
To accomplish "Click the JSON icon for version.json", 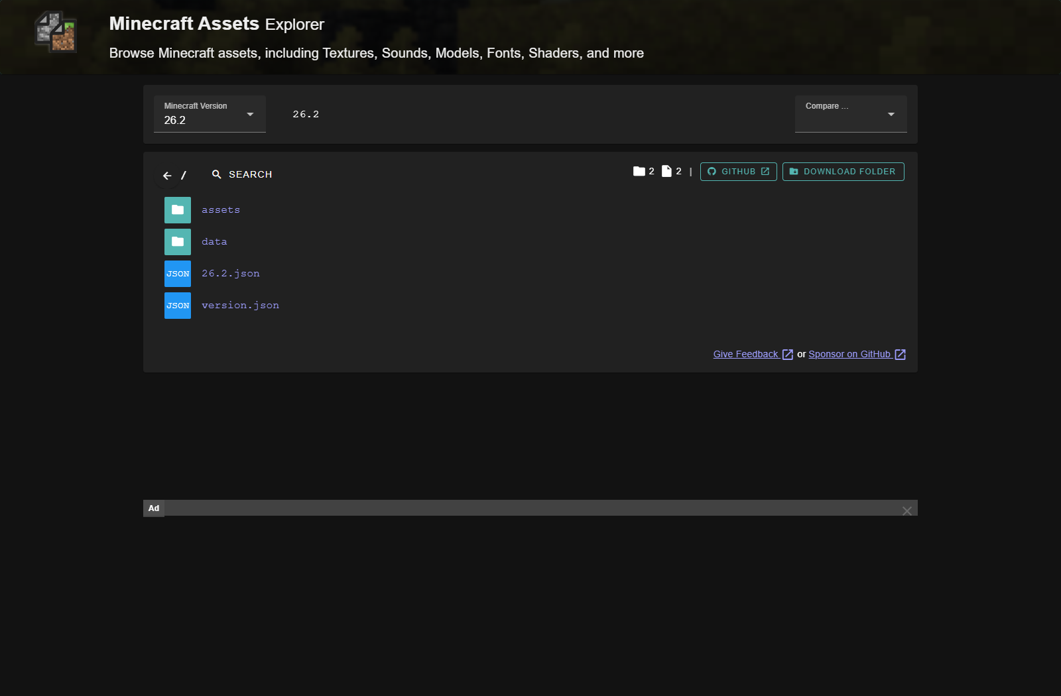I will 178,306.
